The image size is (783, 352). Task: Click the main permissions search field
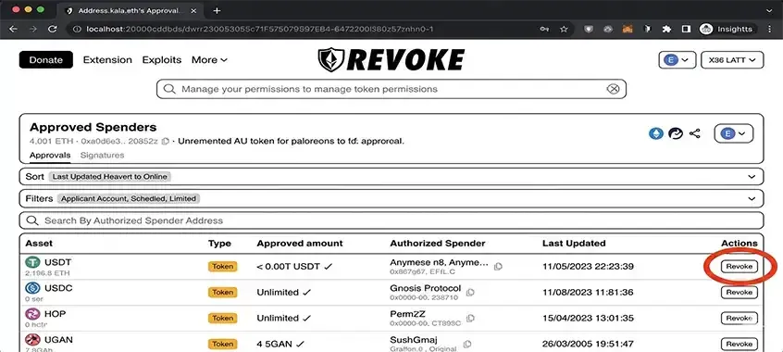point(391,89)
